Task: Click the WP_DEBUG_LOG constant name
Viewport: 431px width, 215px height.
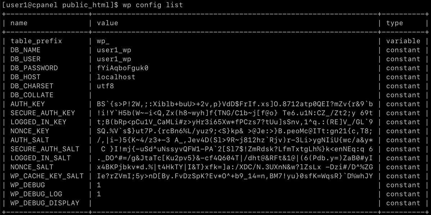Action: point(36,194)
